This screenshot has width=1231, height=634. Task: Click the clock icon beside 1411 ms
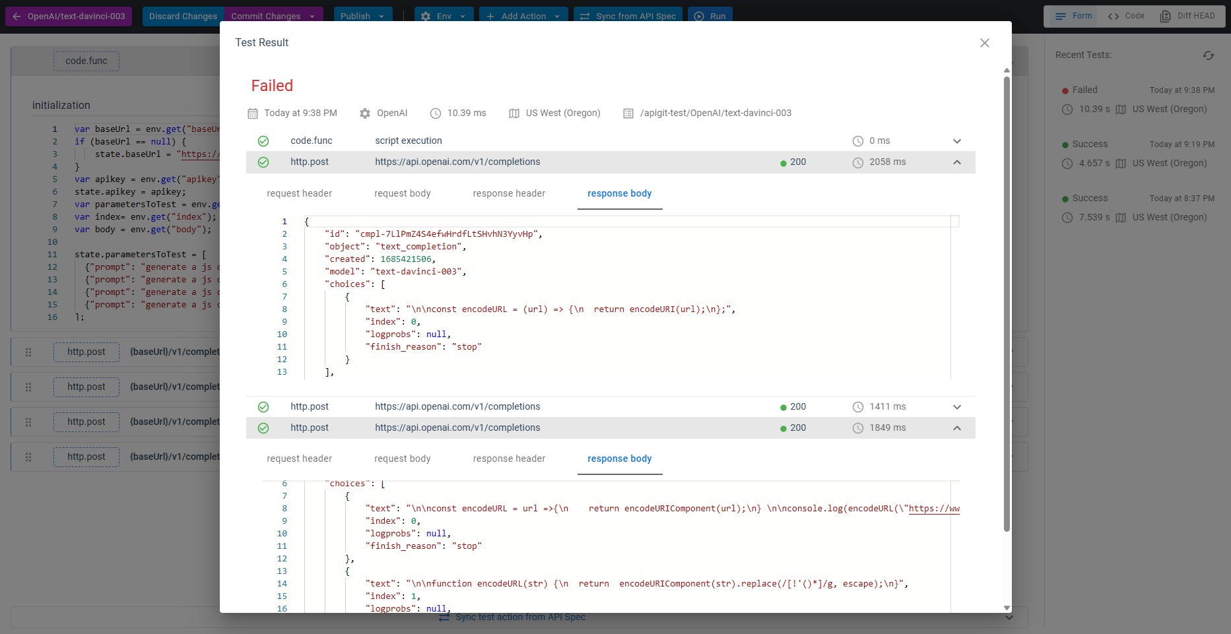858,407
